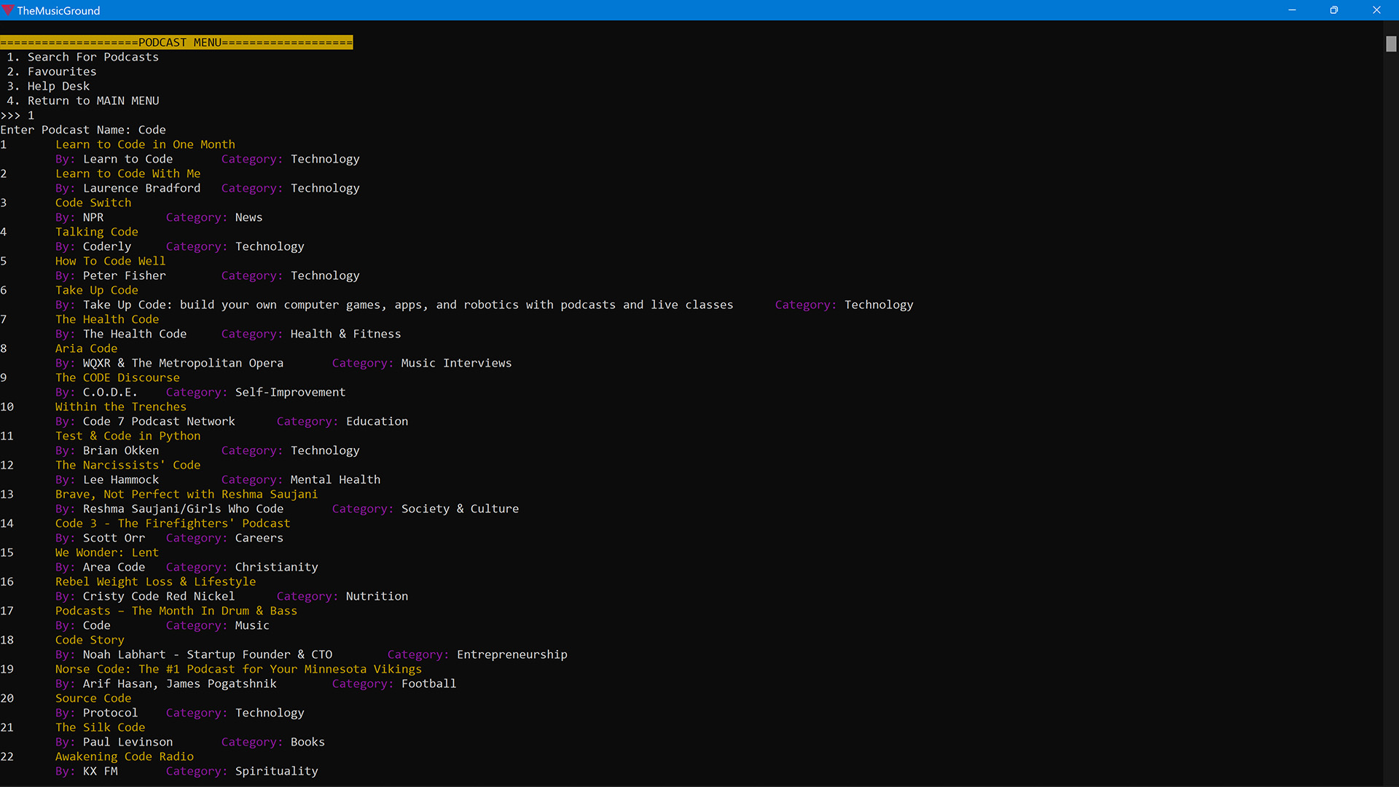Select '3. Help Desk' menu line
Viewport: 1399px width, 787px height.
48,86
